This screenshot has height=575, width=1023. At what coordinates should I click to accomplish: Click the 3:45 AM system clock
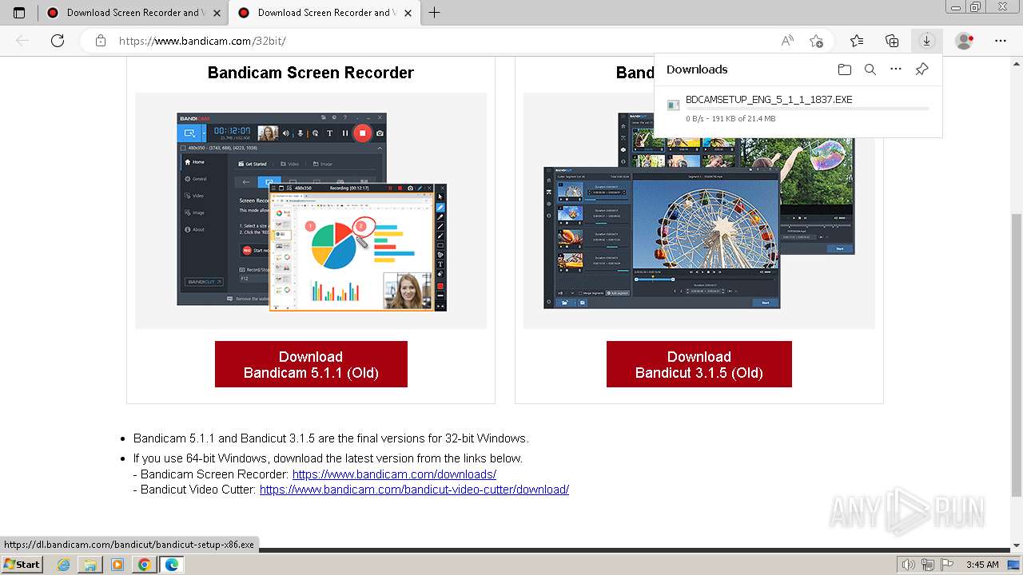point(982,565)
